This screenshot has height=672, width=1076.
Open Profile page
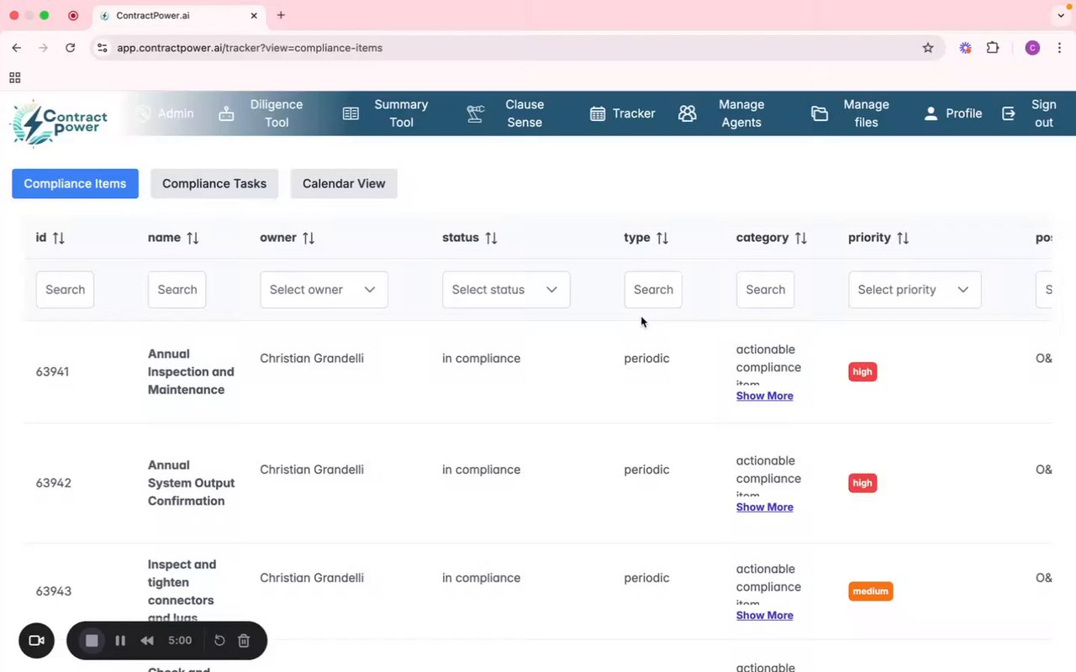pyautogui.click(x=952, y=113)
